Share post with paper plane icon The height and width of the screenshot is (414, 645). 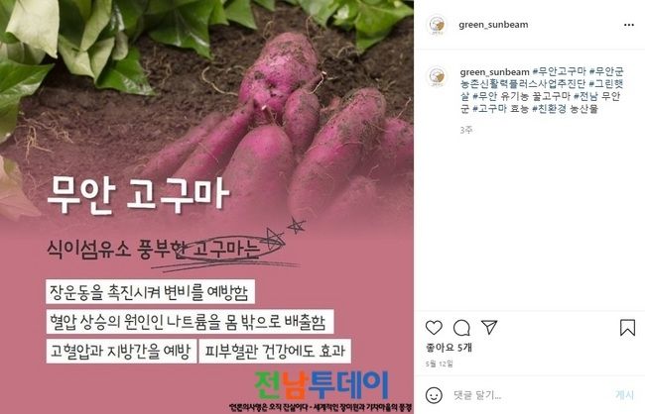click(489, 327)
